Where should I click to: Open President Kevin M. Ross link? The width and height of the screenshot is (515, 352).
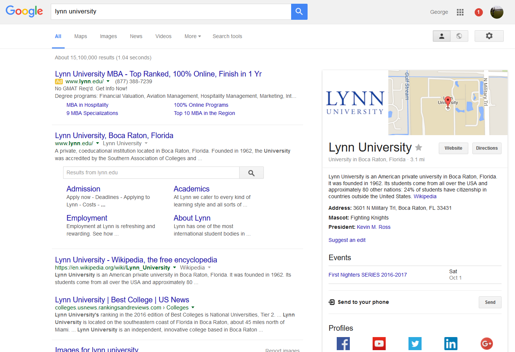pos(374,227)
